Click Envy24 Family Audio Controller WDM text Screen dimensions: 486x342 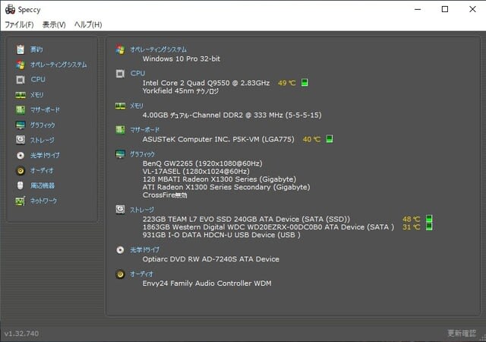[207, 283]
